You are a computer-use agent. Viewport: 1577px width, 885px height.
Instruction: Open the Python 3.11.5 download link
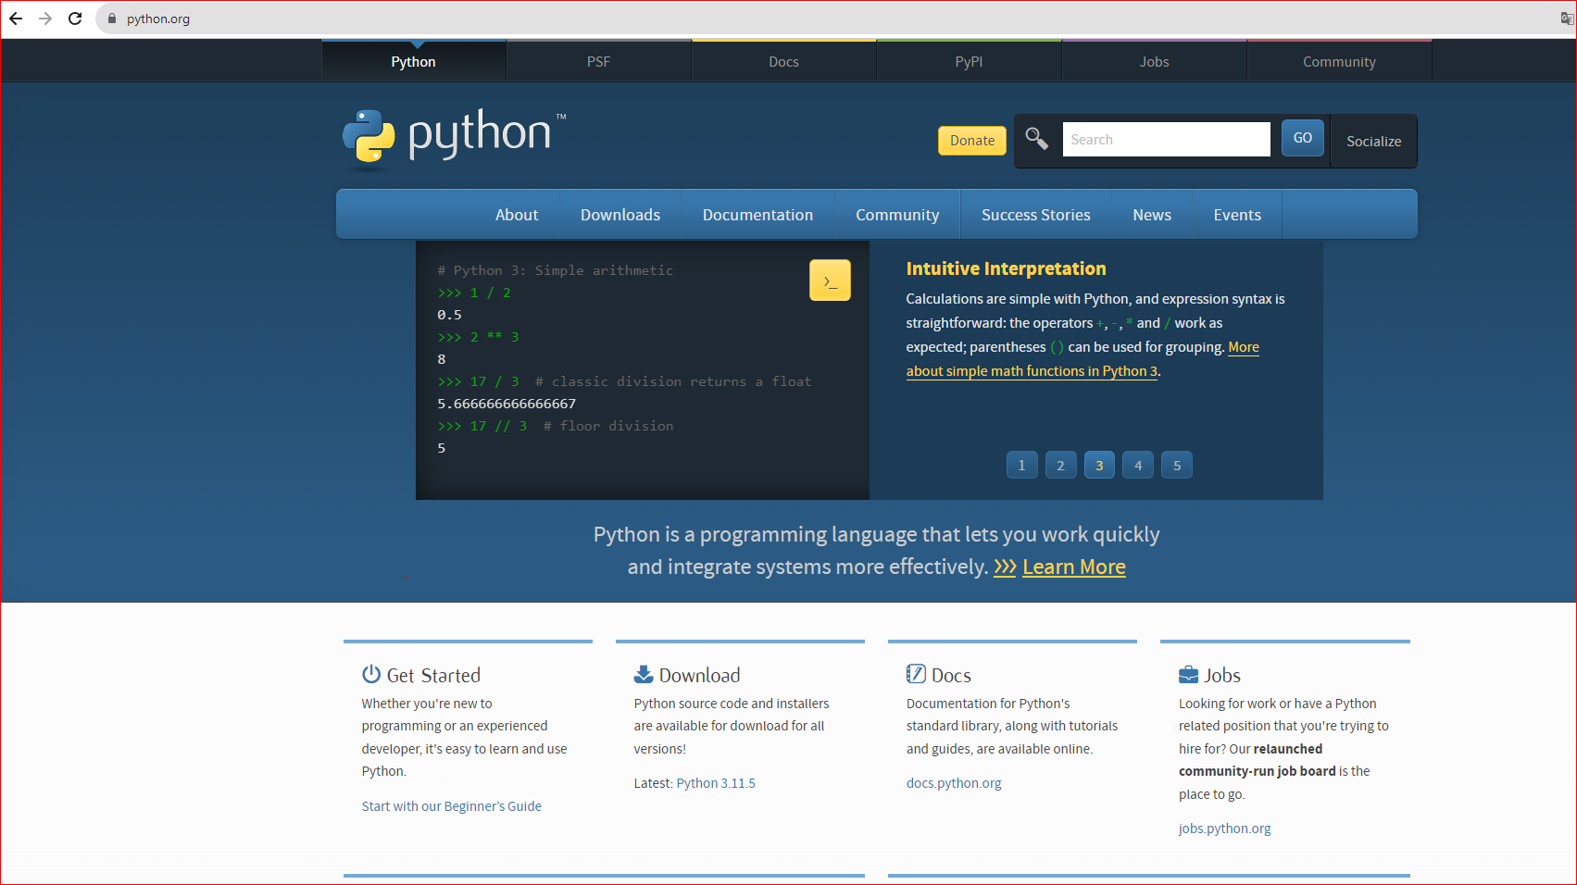[716, 783]
